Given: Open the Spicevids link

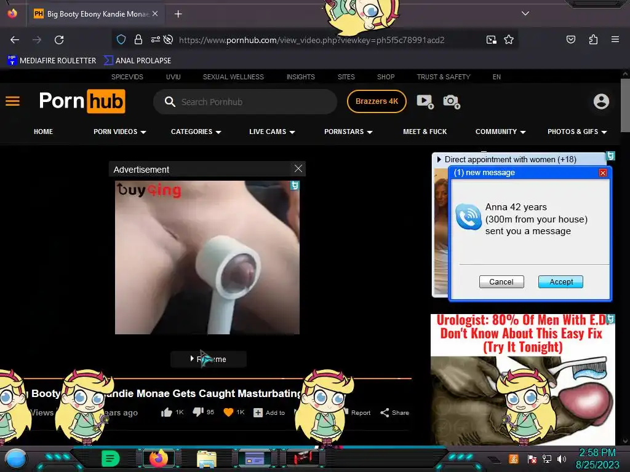Looking at the screenshot, I should coord(127,77).
